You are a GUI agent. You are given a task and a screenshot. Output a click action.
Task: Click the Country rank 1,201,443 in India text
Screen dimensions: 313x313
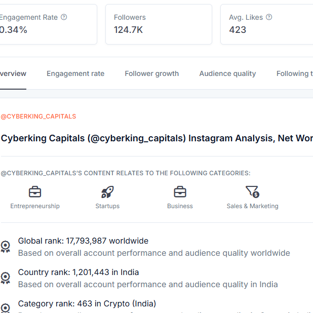tap(79, 272)
